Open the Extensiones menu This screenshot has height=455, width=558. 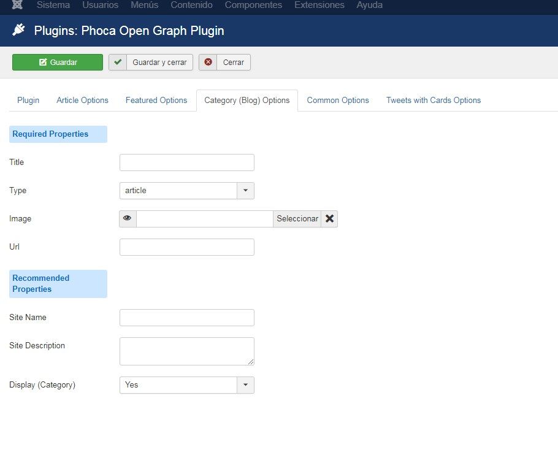point(319,5)
